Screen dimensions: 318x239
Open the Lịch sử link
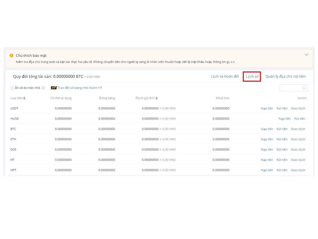252,76
